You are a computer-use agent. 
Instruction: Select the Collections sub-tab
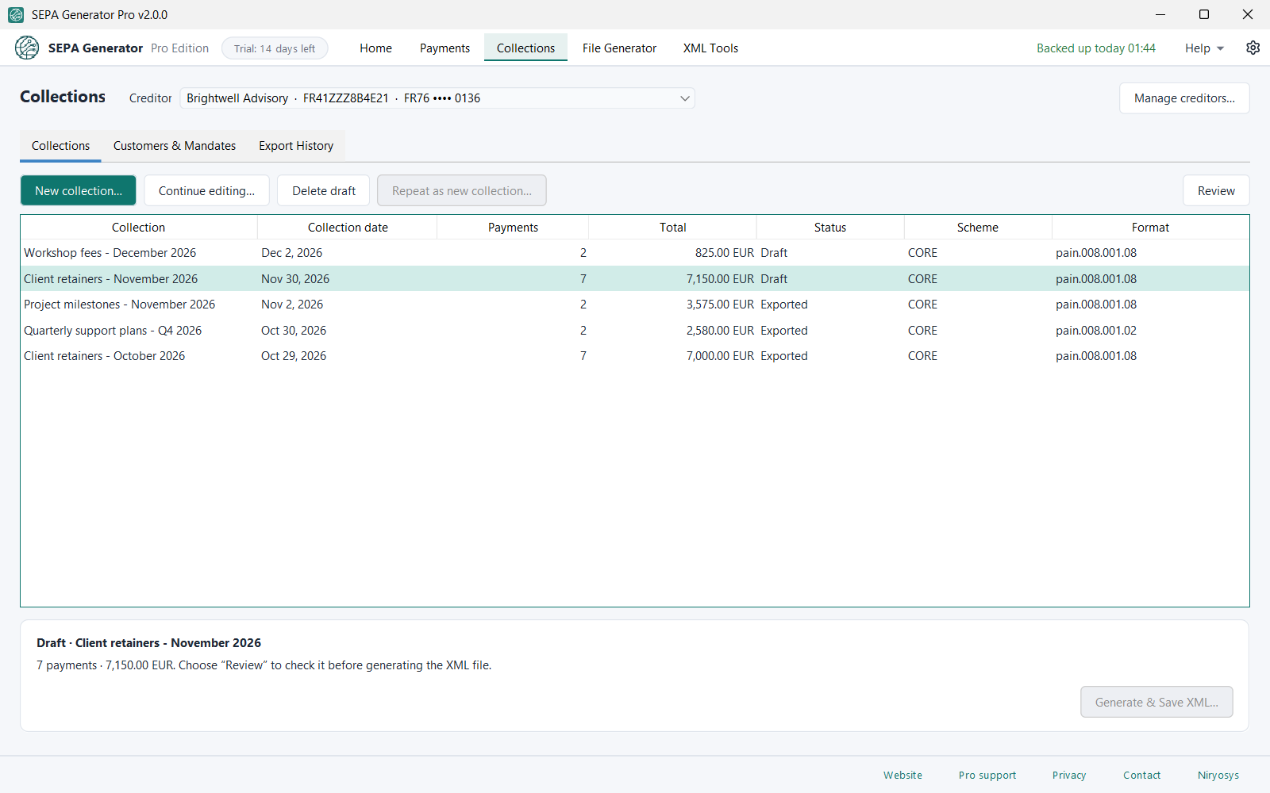[x=60, y=146]
